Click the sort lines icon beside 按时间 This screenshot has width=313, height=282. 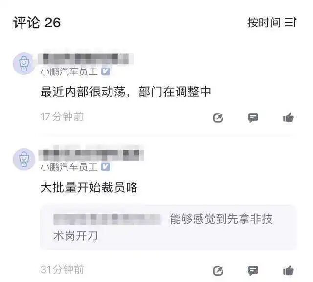291,23
